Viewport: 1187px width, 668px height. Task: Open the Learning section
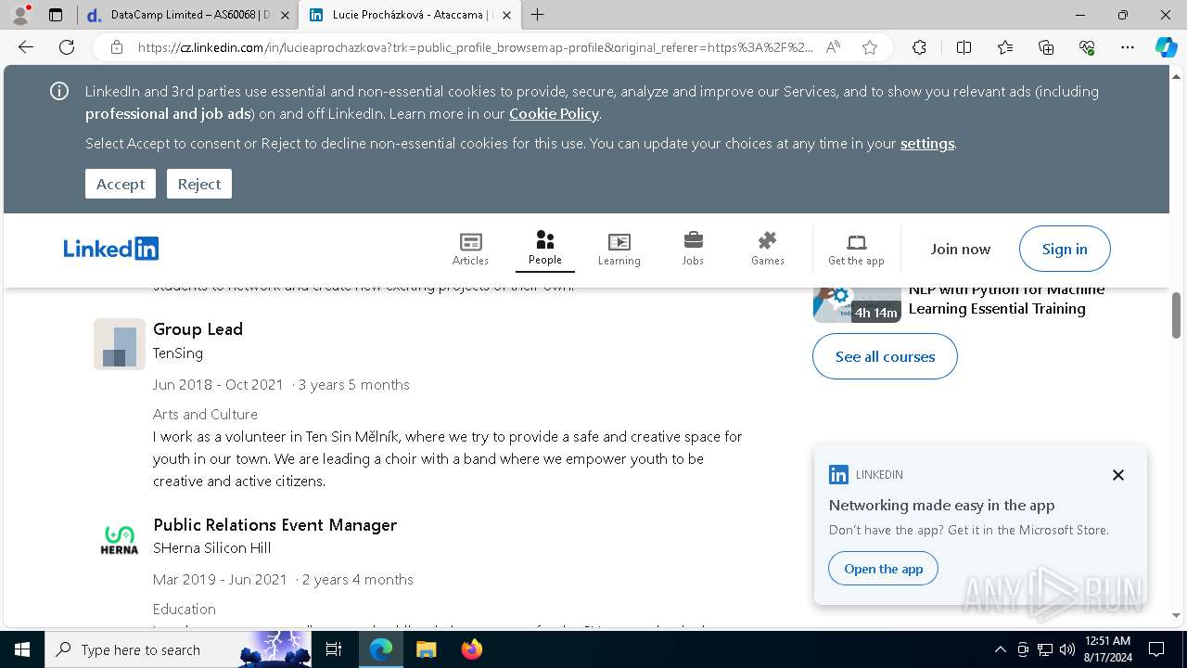tap(619, 249)
